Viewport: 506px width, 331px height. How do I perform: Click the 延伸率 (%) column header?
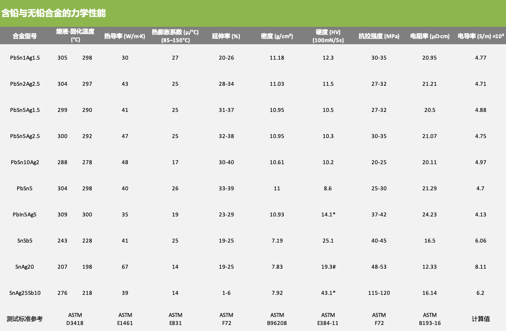pyautogui.click(x=226, y=36)
